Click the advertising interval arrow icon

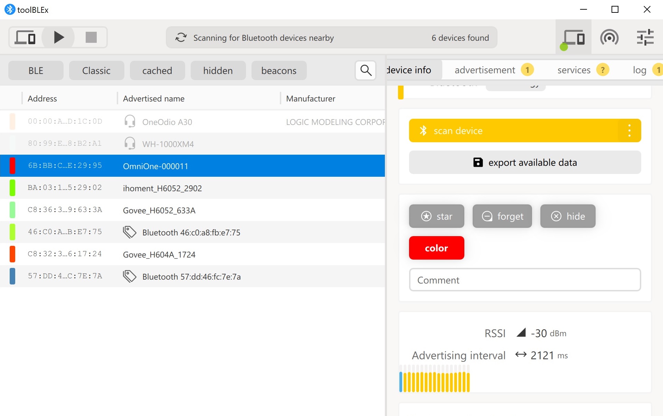pos(521,355)
